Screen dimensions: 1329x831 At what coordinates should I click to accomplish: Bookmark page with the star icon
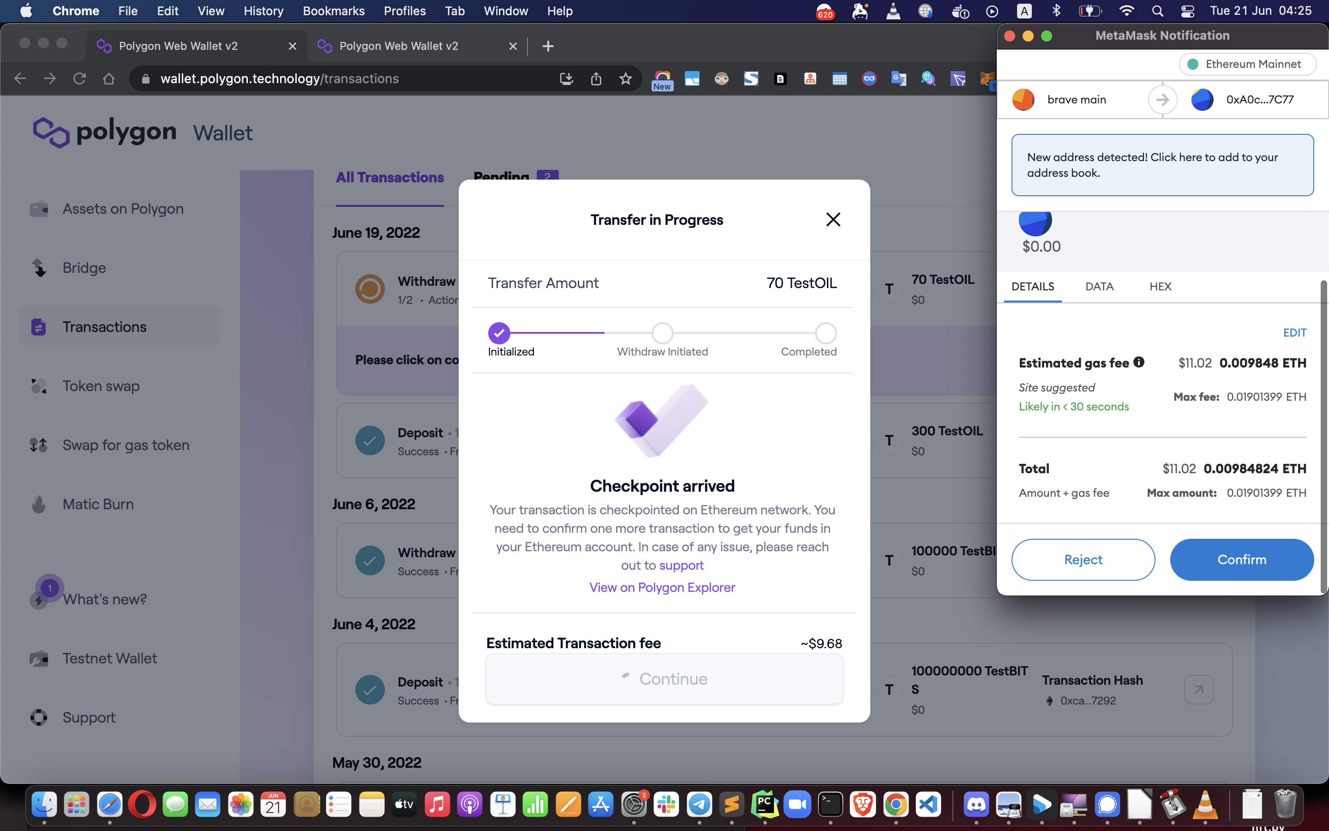pos(625,78)
